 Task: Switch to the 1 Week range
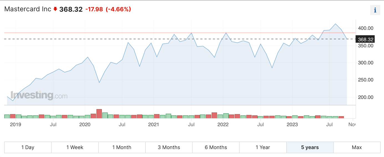75,147
